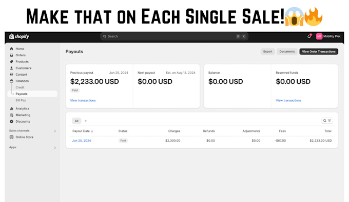Screen dimensions: 349x202
Task: Go to Orders in sidebar
Action: click(21, 55)
